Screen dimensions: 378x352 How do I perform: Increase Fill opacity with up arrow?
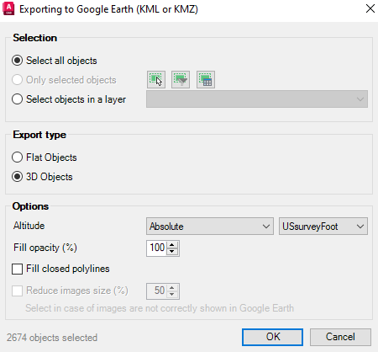172,244
